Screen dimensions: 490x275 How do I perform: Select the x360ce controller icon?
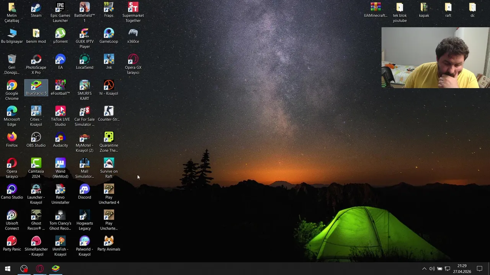[133, 36]
